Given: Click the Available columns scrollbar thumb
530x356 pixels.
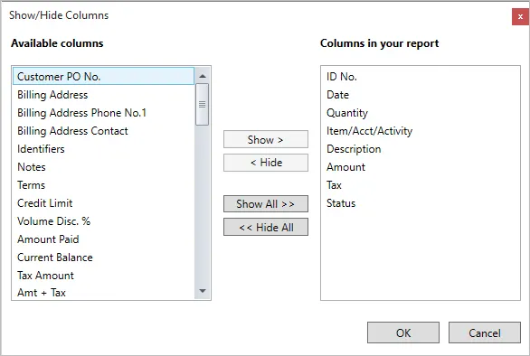Looking at the screenshot, I should click(x=202, y=105).
